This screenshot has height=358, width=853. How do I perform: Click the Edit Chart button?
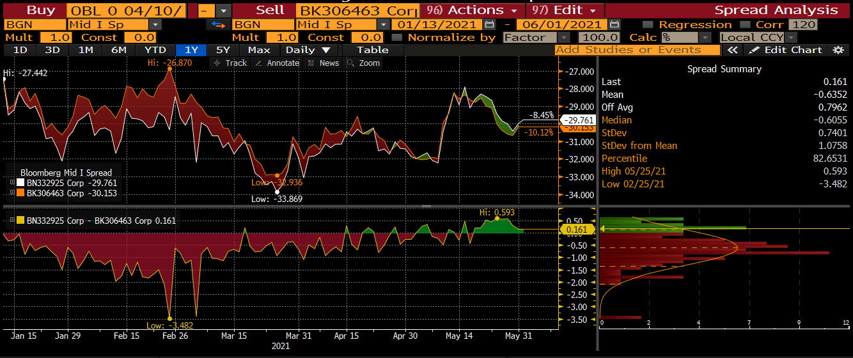[785, 50]
